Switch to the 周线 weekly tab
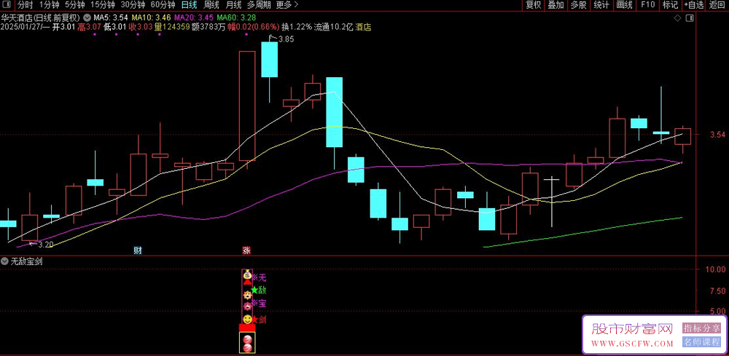 point(211,5)
